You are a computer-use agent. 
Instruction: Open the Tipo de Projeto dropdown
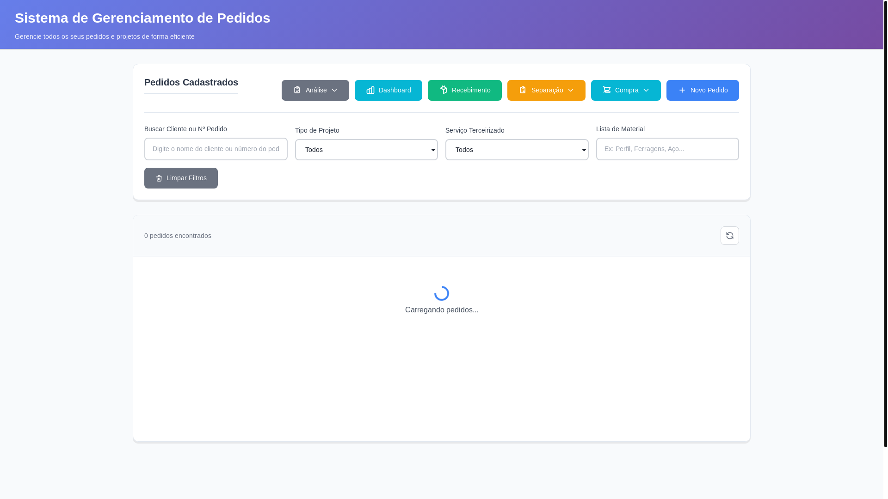(x=366, y=150)
